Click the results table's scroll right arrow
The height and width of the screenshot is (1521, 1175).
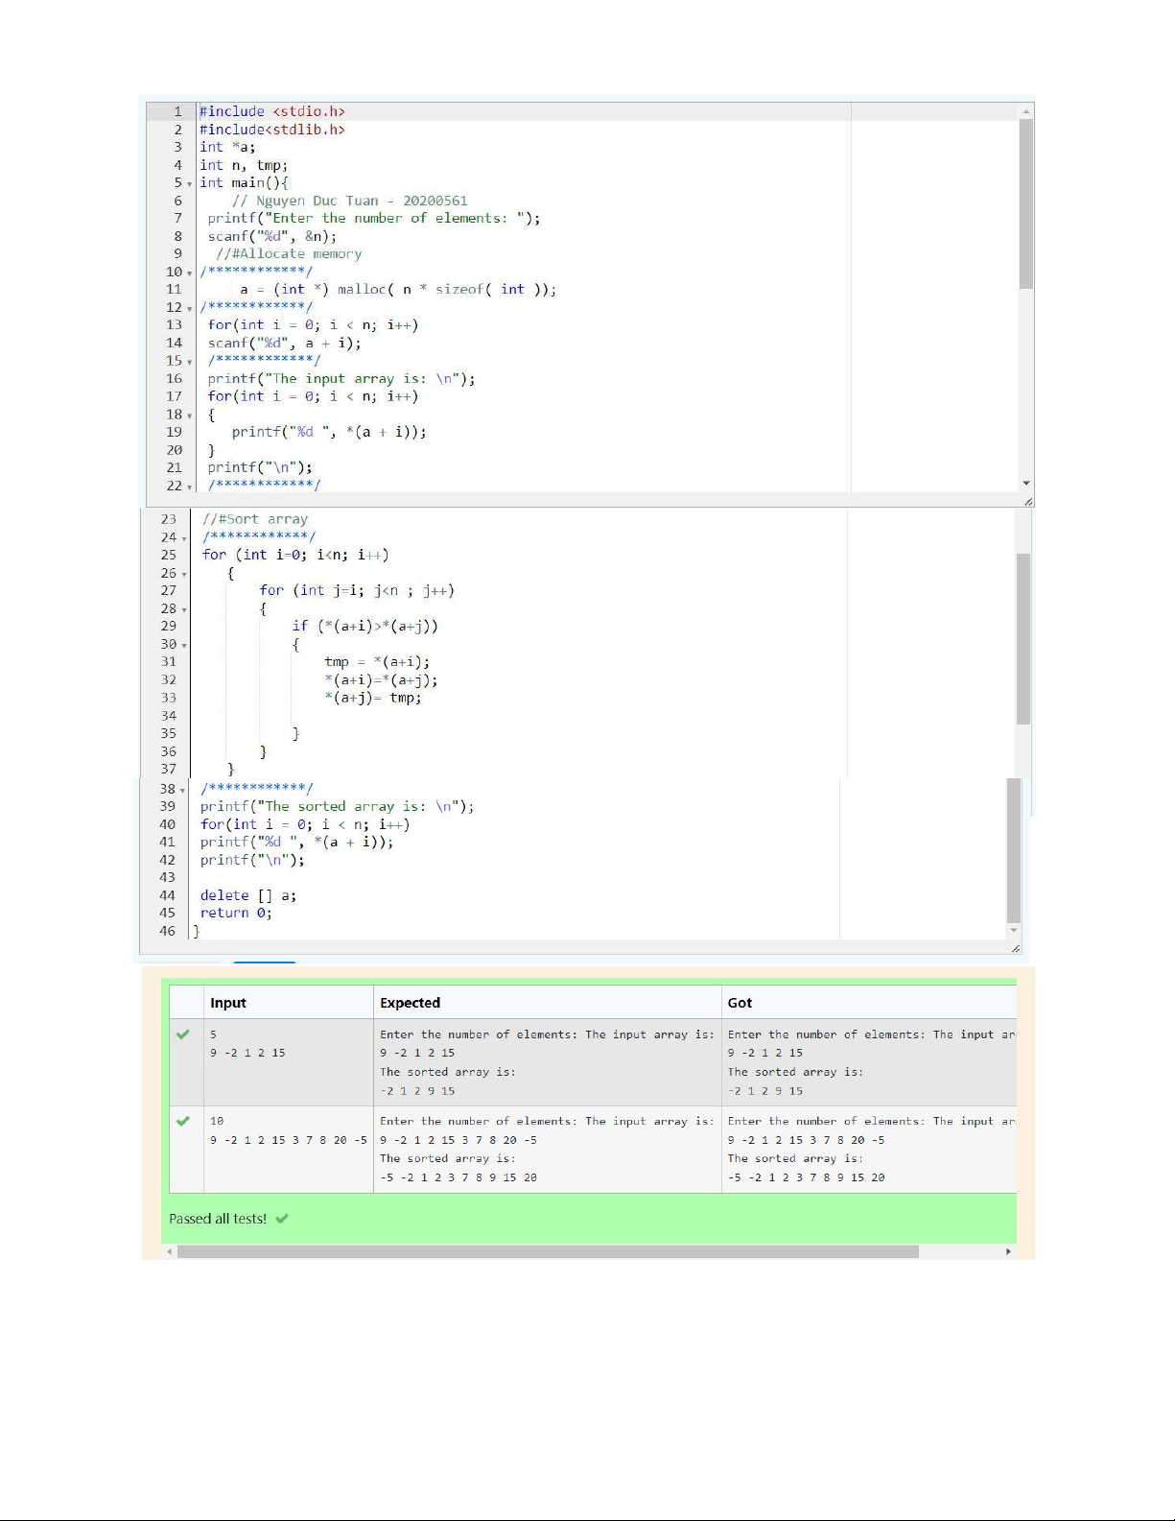pos(1008,1251)
